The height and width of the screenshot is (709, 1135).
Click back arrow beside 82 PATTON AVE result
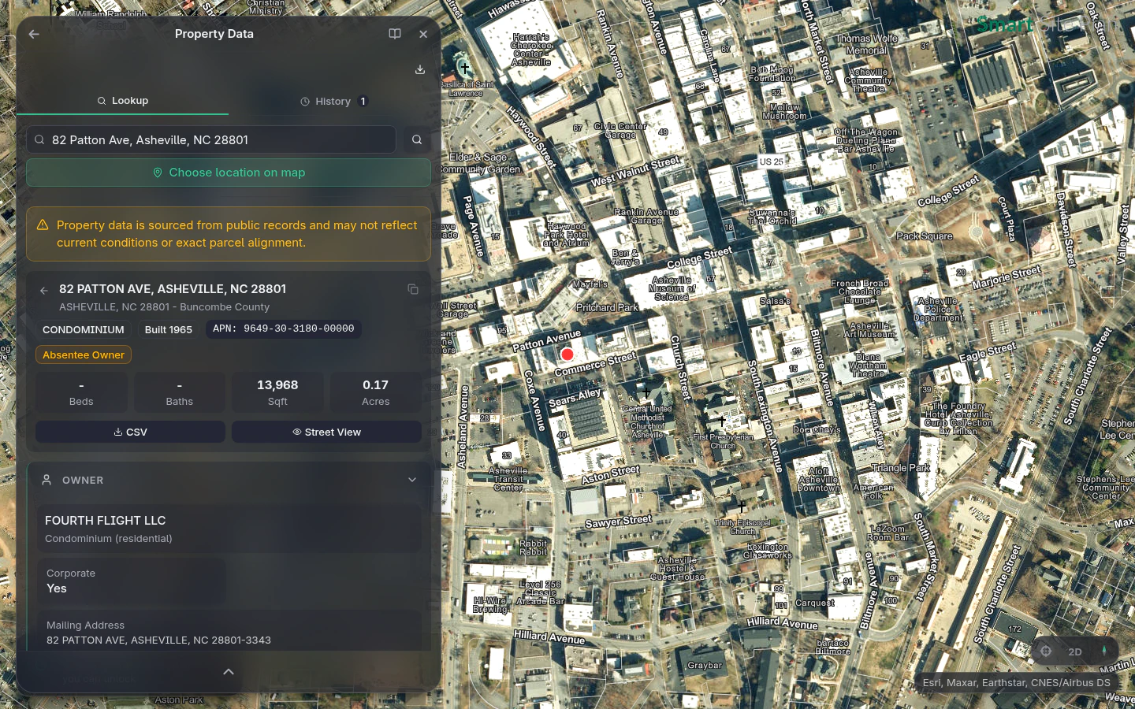[x=44, y=290]
